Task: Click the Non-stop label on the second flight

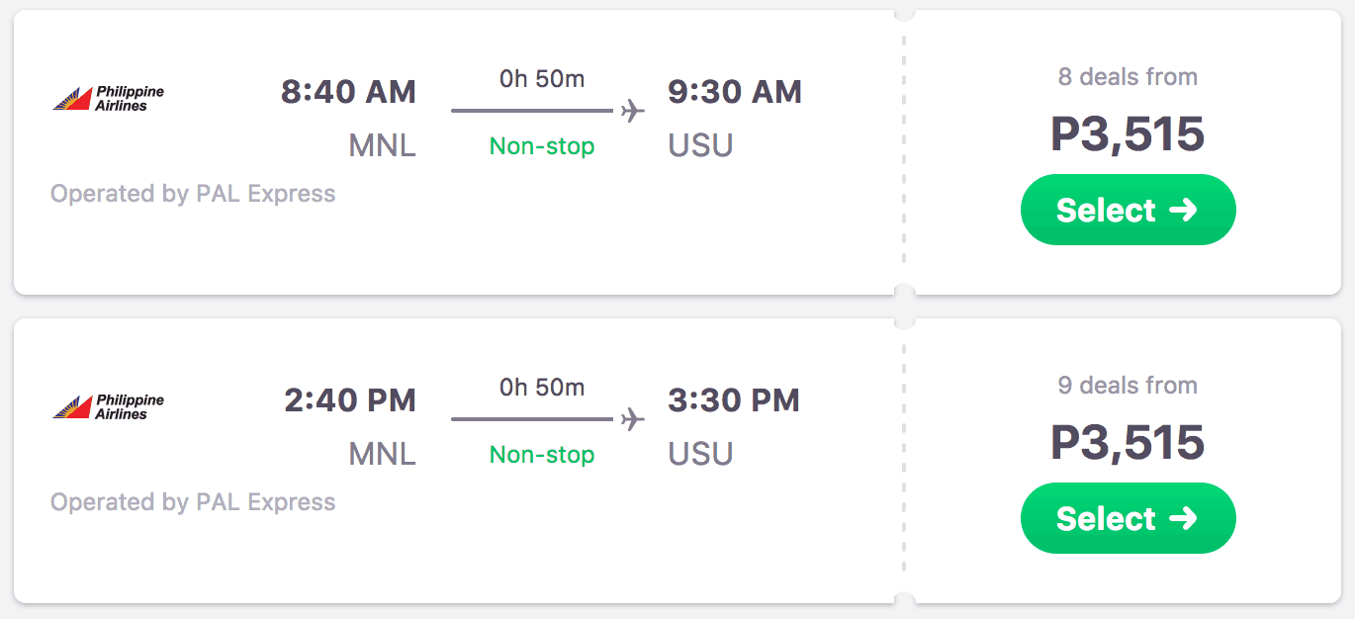Action: [540, 453]
